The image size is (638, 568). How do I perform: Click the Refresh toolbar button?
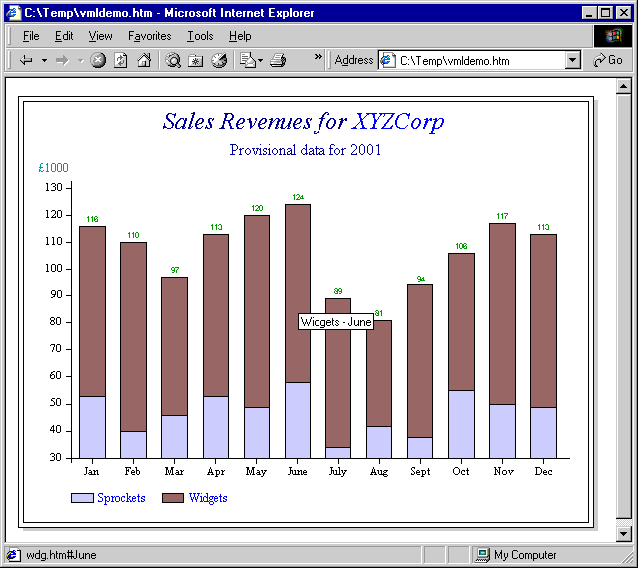(121, 60)
